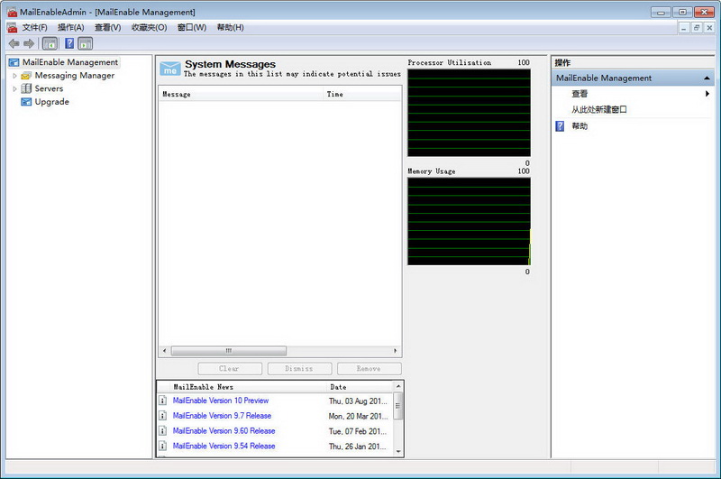
Task: Click info icon beside Version 9.54 Release
Action: pos(163,446)
